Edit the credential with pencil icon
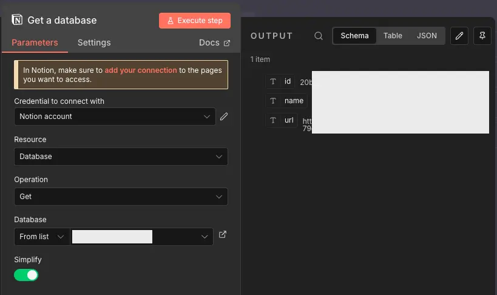 pyautogui.click(x=224, y=117)
